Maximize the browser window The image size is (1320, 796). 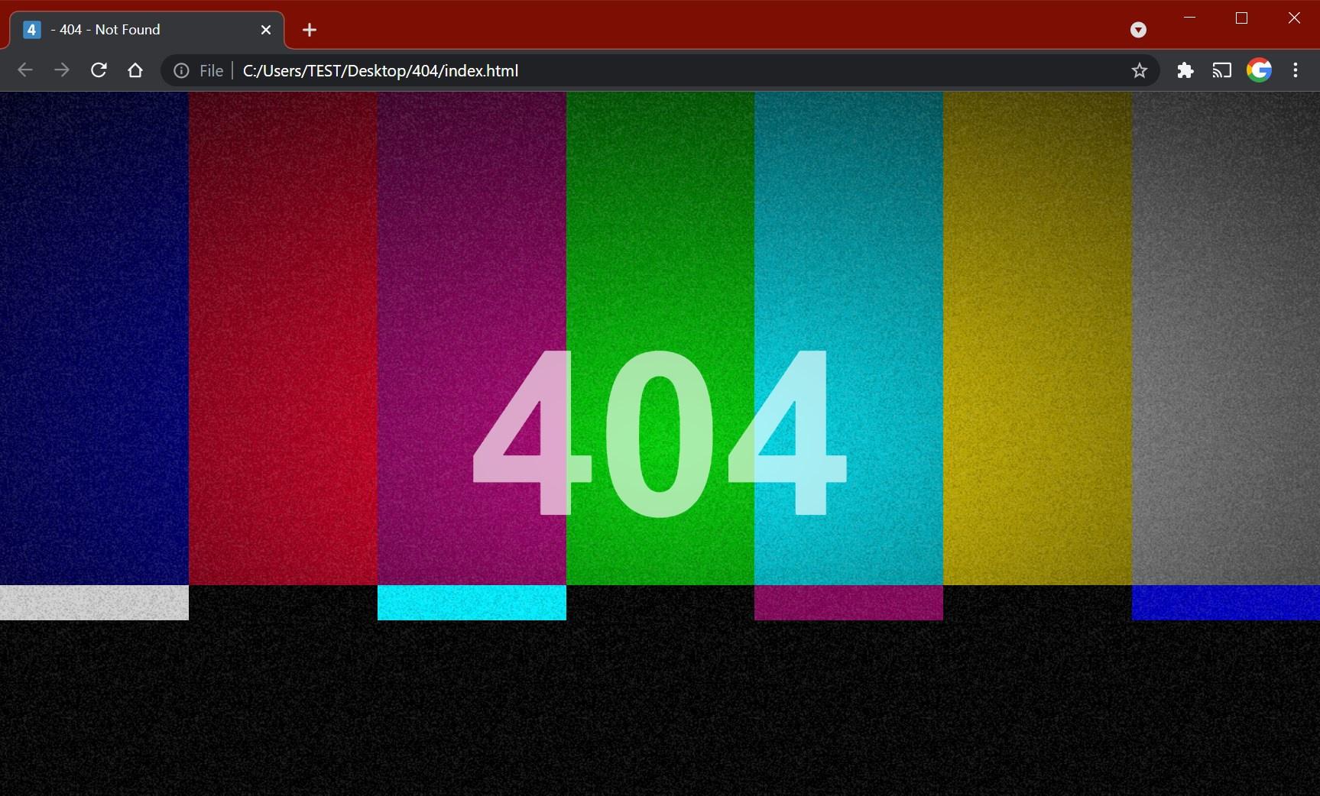(x=1241, y=18)
